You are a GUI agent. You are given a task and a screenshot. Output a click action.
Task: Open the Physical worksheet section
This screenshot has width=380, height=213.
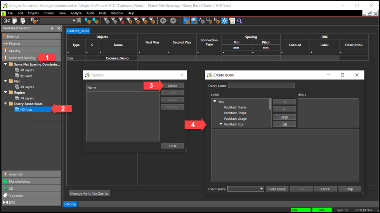pos(31,44)
